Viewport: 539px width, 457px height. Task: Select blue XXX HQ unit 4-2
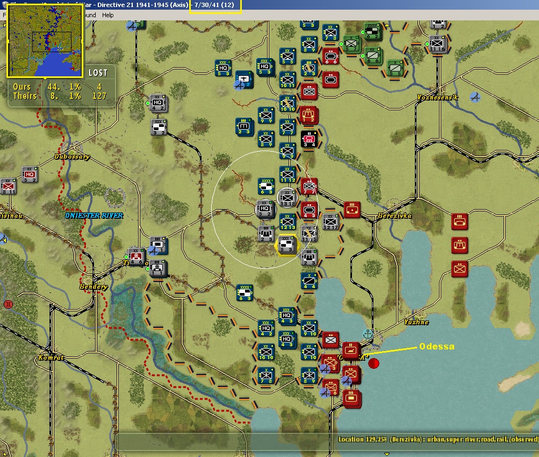tap(265, 328)
